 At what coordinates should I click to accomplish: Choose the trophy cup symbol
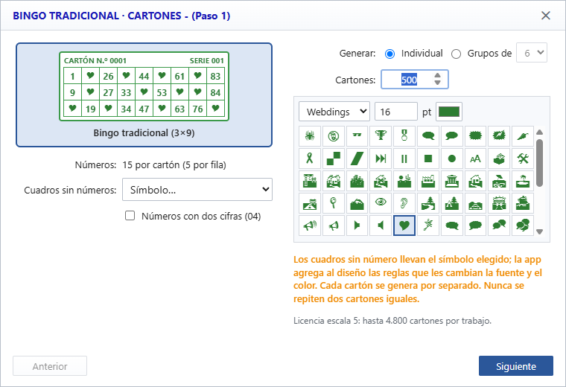381,136
